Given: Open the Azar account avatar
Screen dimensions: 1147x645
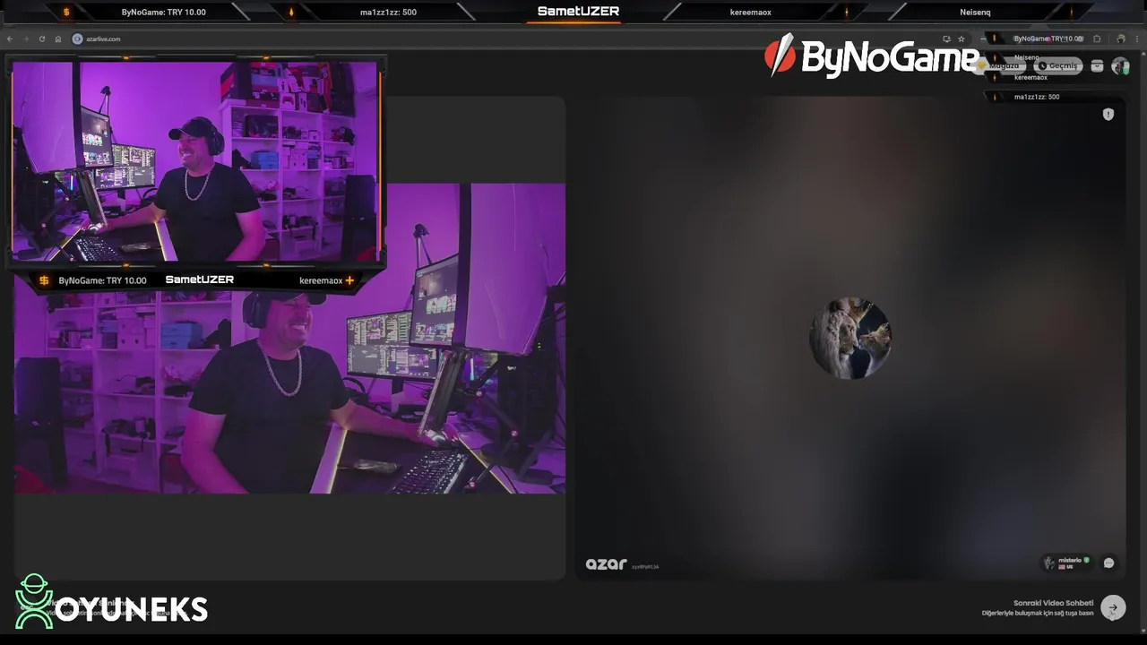Looking at the screenshot, I should click(x=1120, y=66).
